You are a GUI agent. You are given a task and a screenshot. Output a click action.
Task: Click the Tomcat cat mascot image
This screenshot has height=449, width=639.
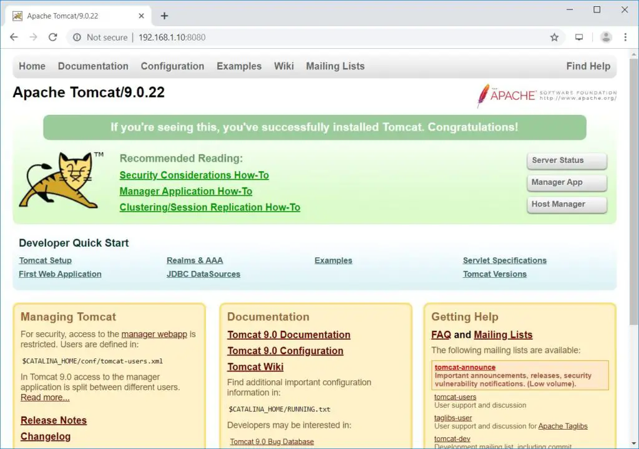click(x=61, y=180)
